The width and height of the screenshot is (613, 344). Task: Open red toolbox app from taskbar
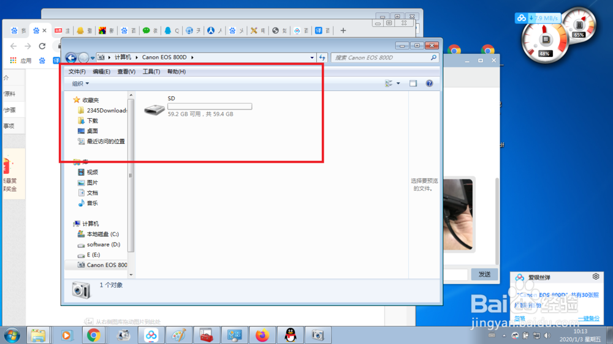[x=207, y=335]
